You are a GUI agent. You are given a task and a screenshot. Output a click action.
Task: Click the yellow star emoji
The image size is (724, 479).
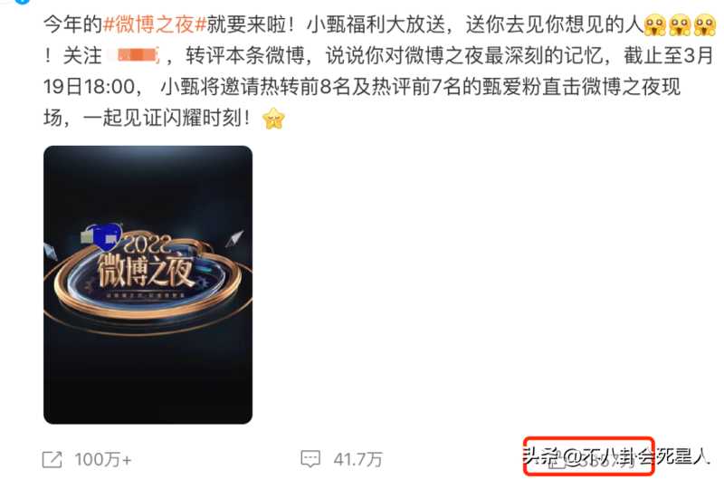273,119
